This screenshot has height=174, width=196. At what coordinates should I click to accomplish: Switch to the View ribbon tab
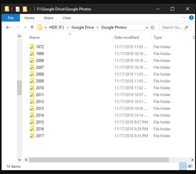(67, 18)
